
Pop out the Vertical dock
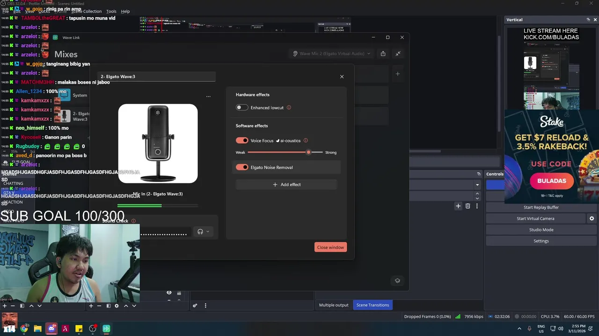tap(588, 20)
